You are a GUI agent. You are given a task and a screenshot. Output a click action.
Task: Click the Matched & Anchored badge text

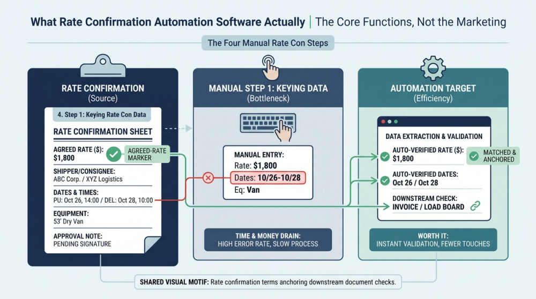tap(500, 156)
